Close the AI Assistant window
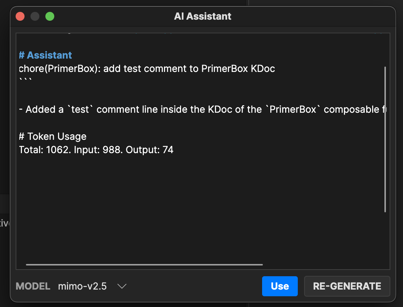Image resolution: width=403 pixels, height=307 pixels. (x=20, y=16)
